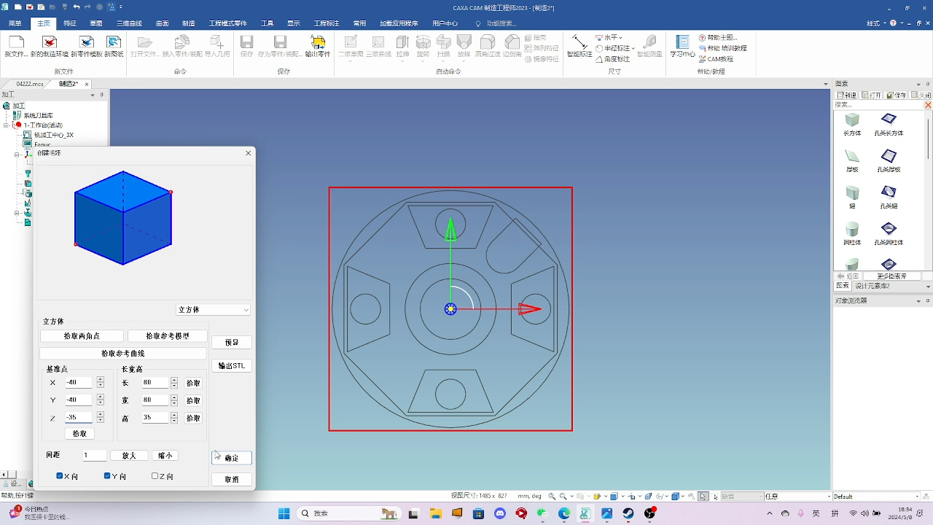Screen dimensions: 933x525
Task: Click the Z base point input field
Action: [79, 418]
